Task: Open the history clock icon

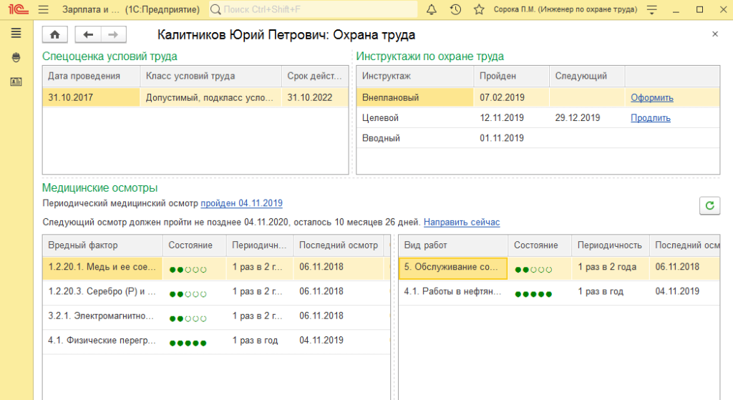Action: [x=455, y=9]
